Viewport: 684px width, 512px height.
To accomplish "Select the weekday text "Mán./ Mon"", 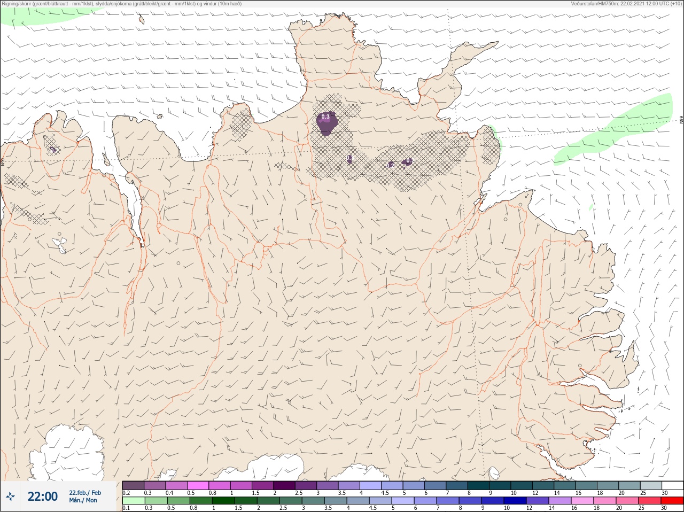I will 83,500.
